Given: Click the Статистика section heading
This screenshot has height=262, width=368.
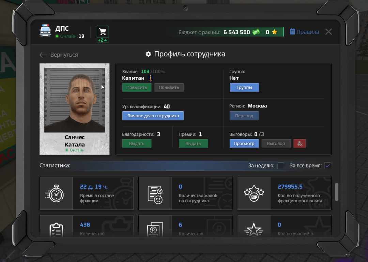Looking at the screenshot, I should point(55,165).
